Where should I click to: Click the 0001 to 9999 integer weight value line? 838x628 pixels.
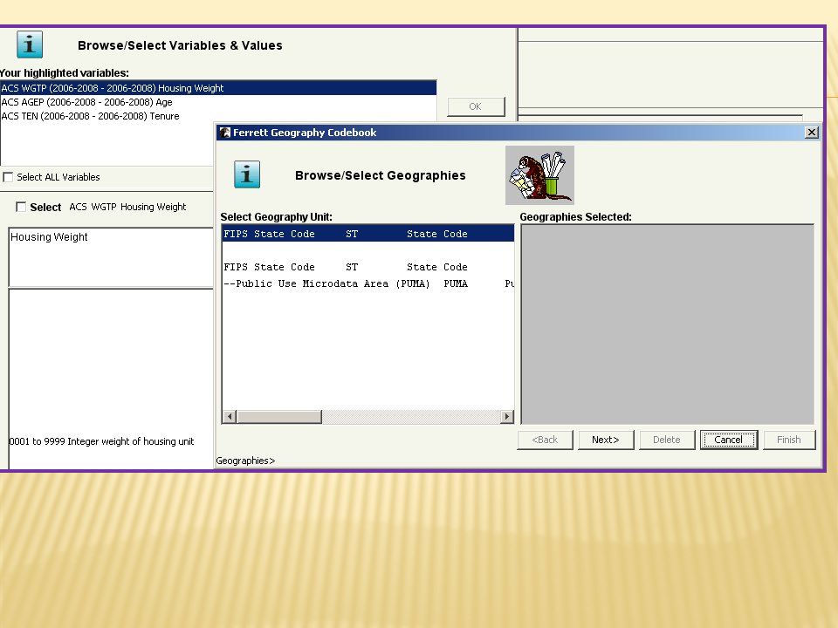click(101, 441)
